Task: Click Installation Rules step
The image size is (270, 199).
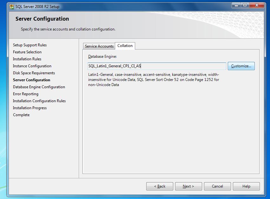Action: click(x=27, y=59)
